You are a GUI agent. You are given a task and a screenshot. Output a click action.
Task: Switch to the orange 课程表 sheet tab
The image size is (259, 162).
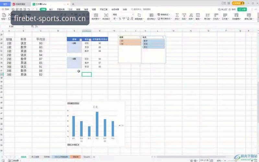[76, 157]
